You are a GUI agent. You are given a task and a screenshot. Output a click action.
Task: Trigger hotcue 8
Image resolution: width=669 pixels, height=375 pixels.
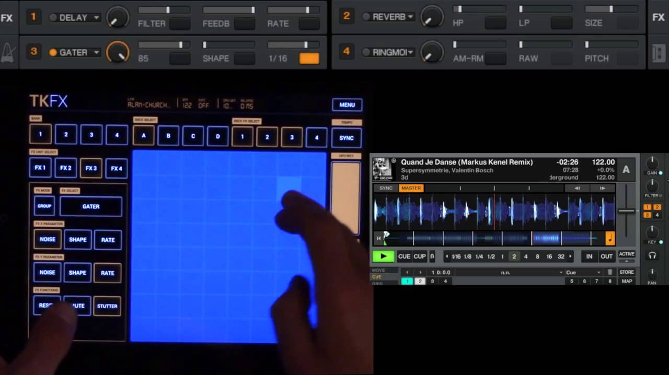pos(609,281)
